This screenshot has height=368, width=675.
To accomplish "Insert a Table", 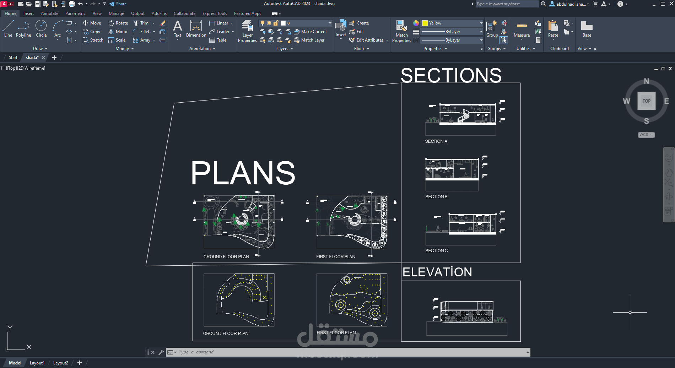I will [218, 40].
